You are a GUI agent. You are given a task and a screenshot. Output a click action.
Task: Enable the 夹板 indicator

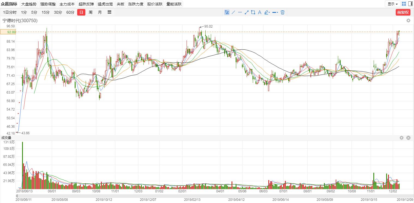pos(120,4)
